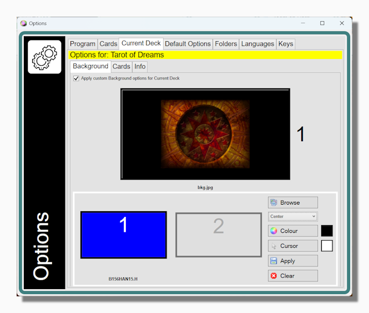
Task: Click the Cursor button
Action: [293, 246]
